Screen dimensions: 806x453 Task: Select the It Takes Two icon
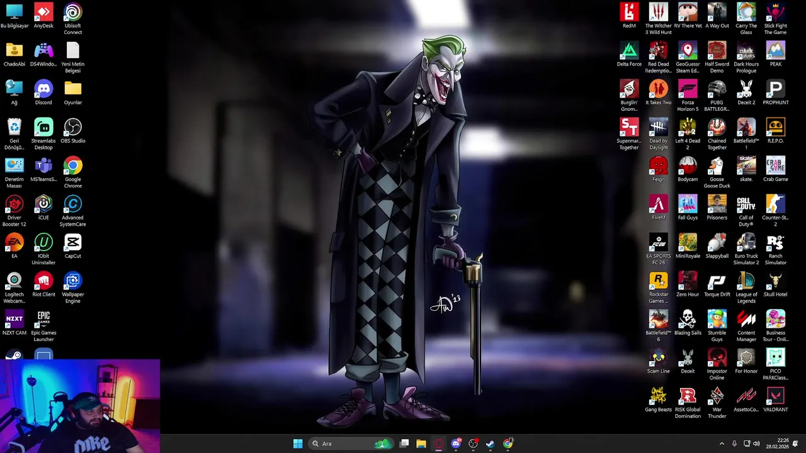[658, 92]
